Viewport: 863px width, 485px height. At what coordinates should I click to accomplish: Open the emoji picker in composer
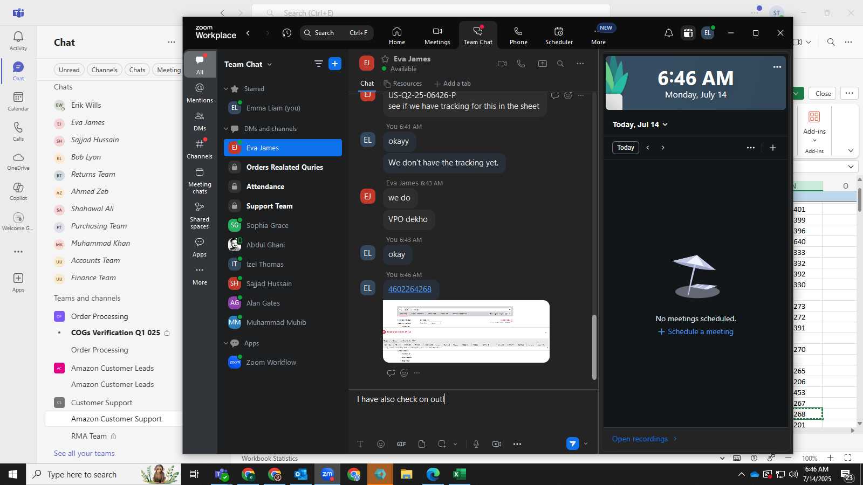[x=381, y=444]
